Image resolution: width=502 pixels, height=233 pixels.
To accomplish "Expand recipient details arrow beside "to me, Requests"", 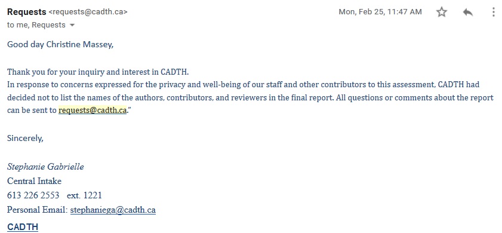I will click(72, 25).
